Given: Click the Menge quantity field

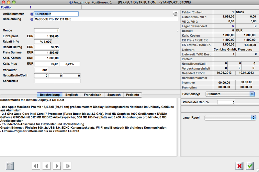Looking at the screenshot, I should (x=47, y=30).
